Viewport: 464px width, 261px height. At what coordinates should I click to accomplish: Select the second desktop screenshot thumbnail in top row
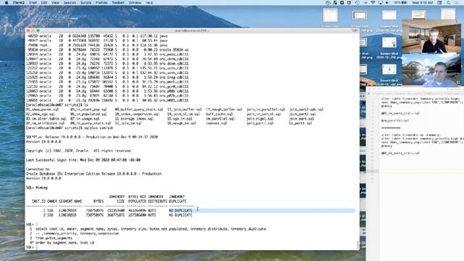point(360,15)
